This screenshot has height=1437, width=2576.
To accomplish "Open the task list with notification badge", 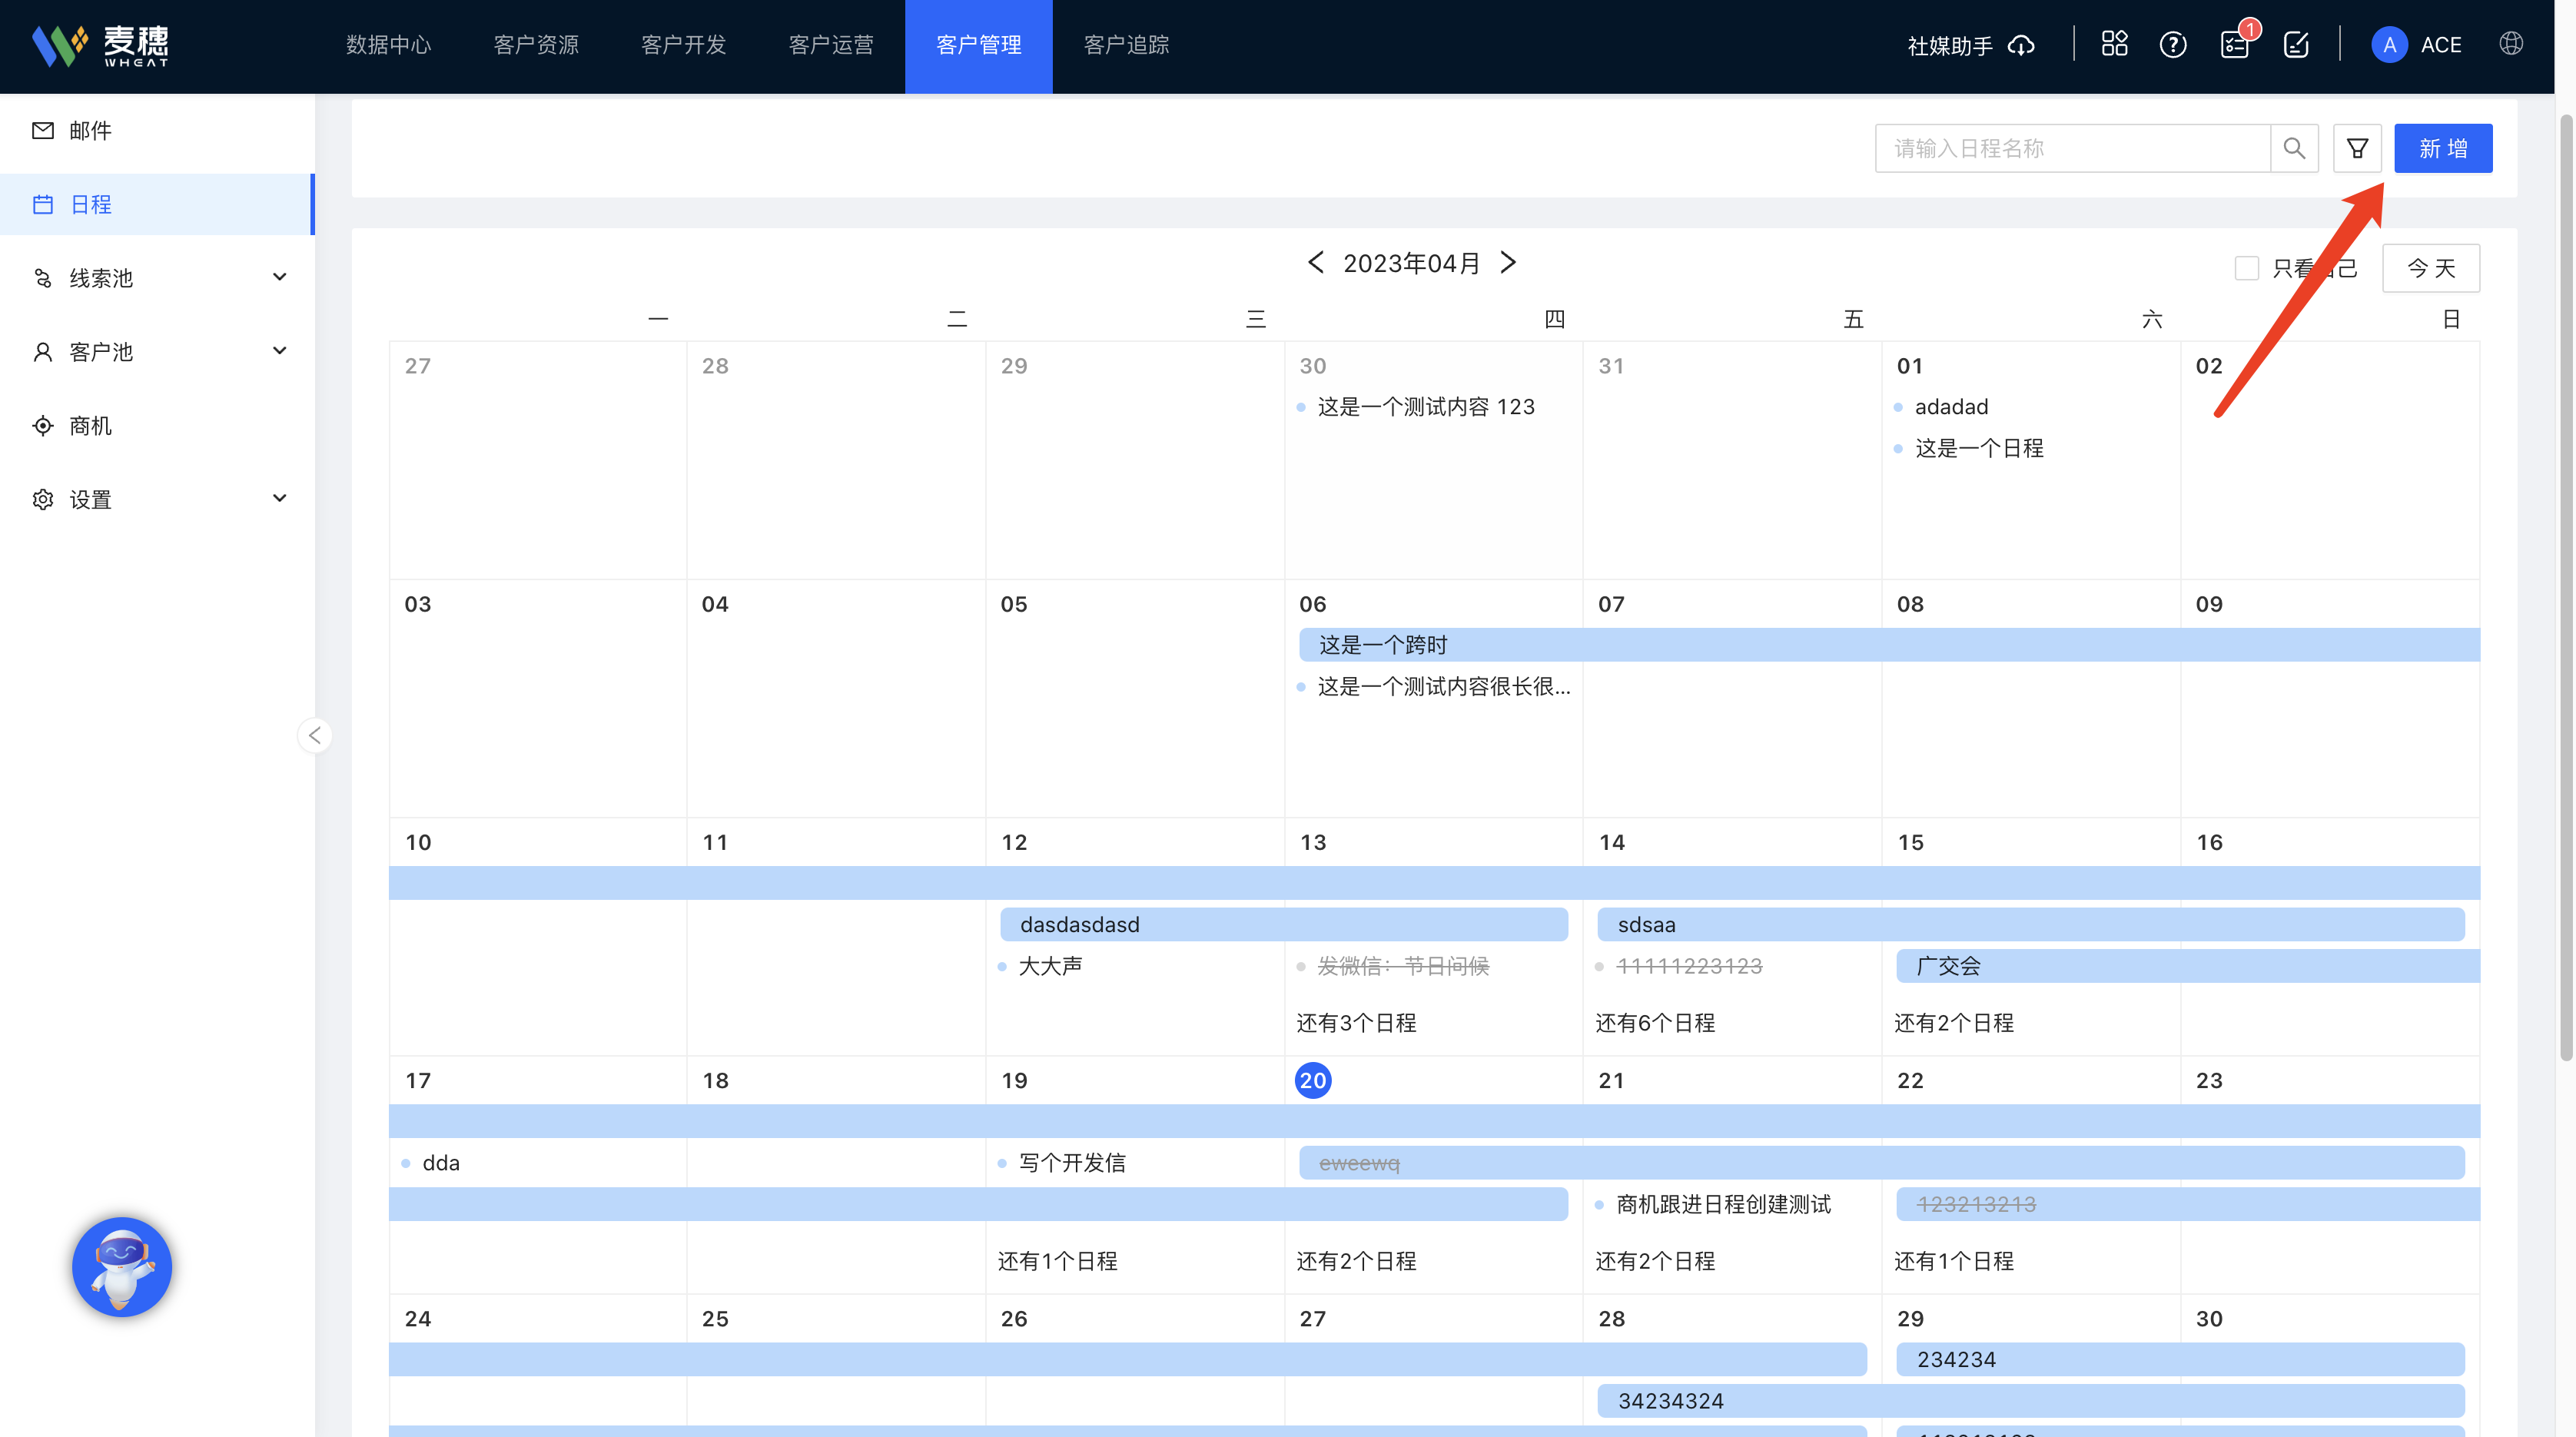I will pos(2234,44).
